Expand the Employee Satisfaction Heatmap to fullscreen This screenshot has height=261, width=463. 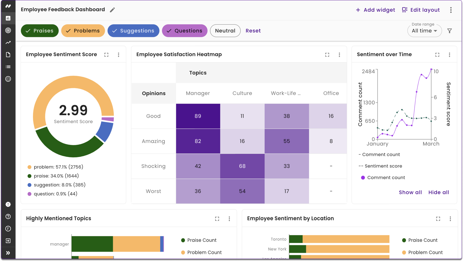coord(327,55)
